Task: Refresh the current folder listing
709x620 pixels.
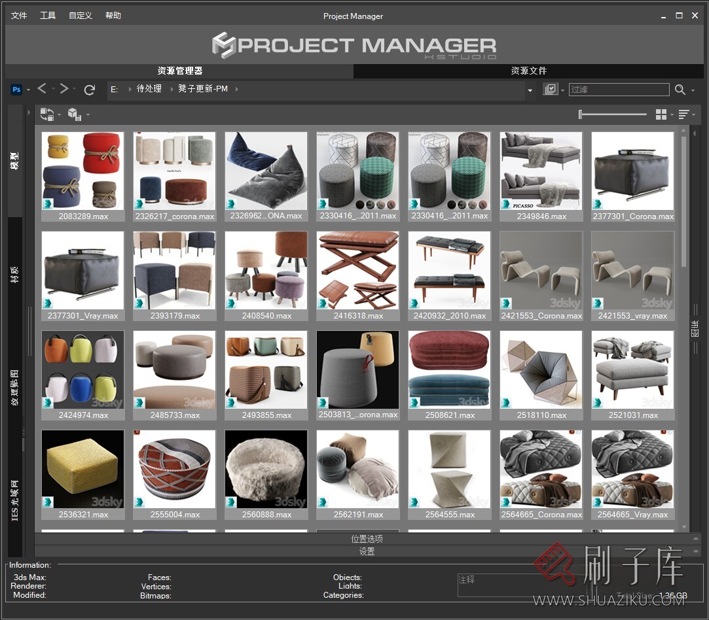Action: [90, 90]
